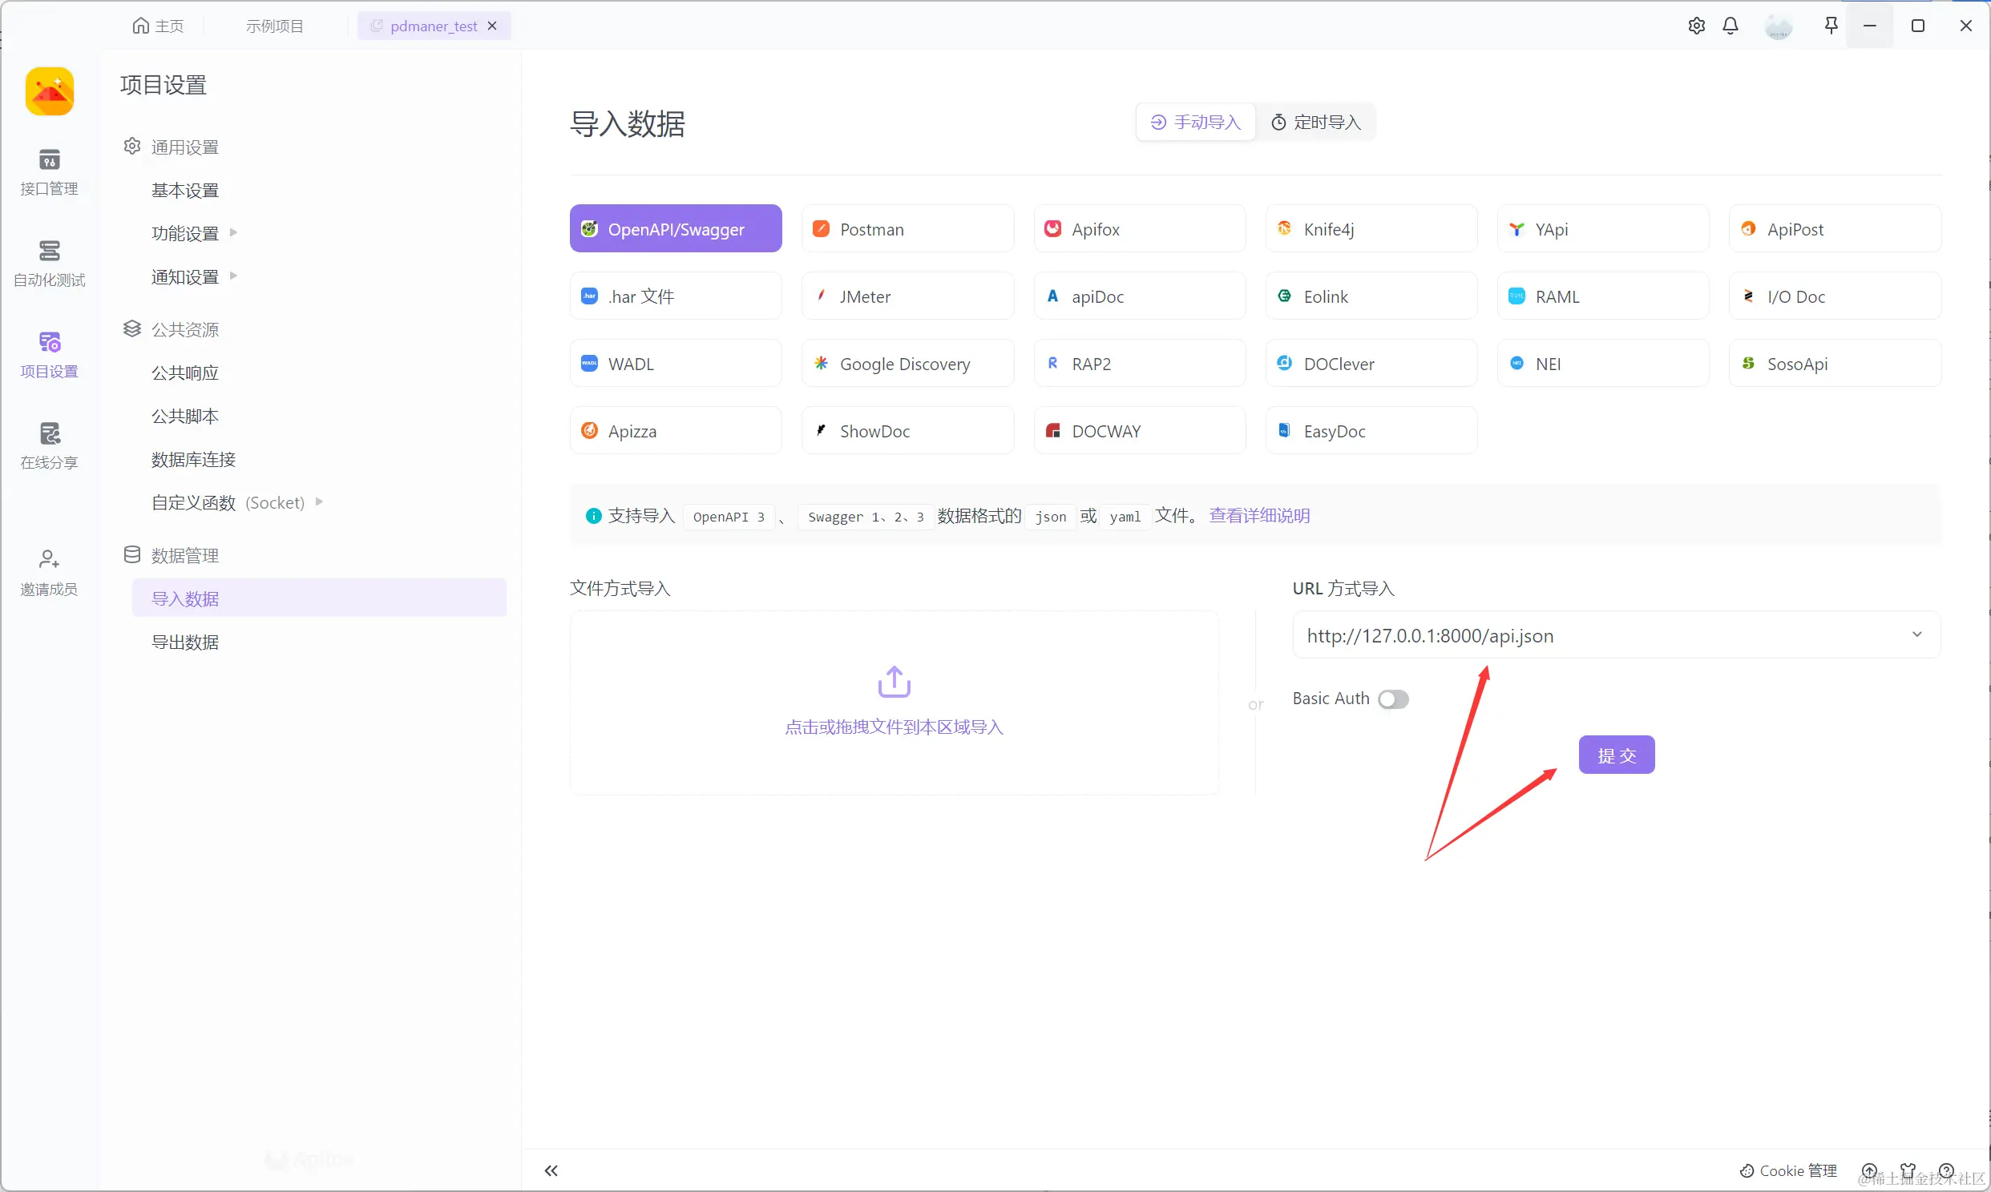Toggle the Basic Auth switch
The height and width of the screenshot is (1192, 1991).
click(1393, 699)
